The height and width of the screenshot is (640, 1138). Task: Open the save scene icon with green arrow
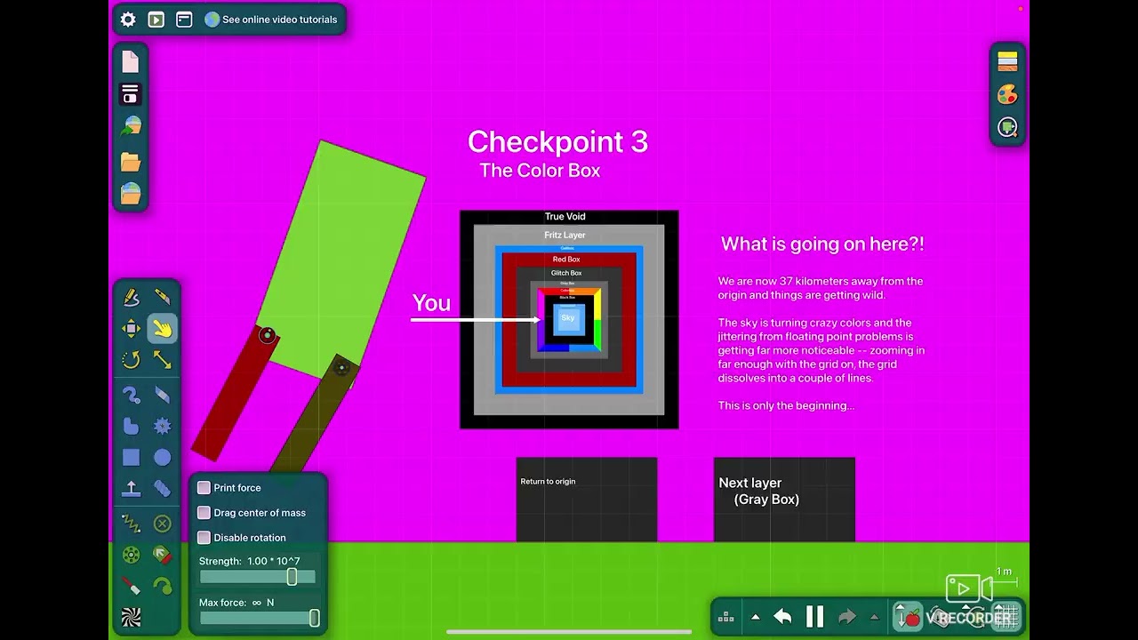click(131, 127)
